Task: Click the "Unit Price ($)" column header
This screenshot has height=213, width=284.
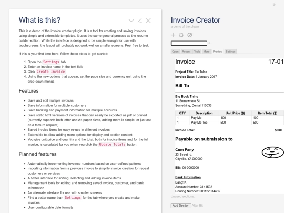Action: tap(235, 113)
